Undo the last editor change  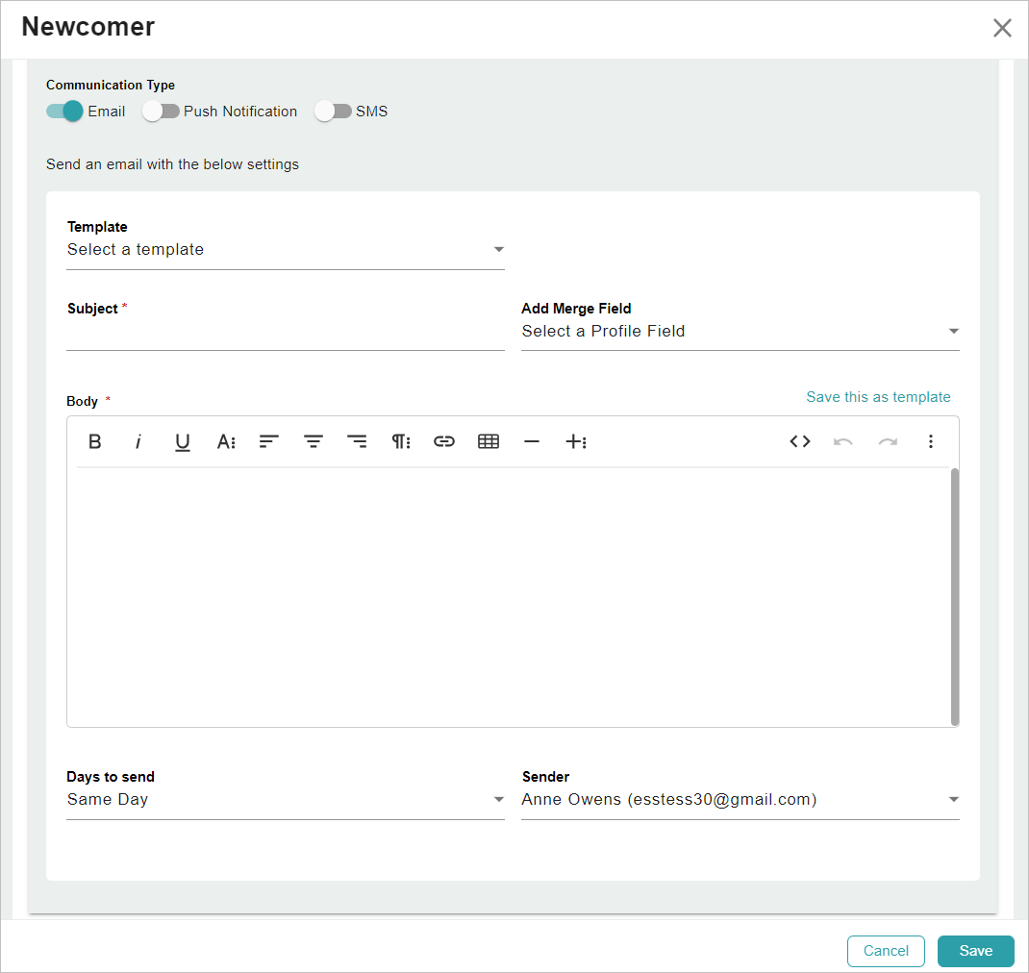843,441
